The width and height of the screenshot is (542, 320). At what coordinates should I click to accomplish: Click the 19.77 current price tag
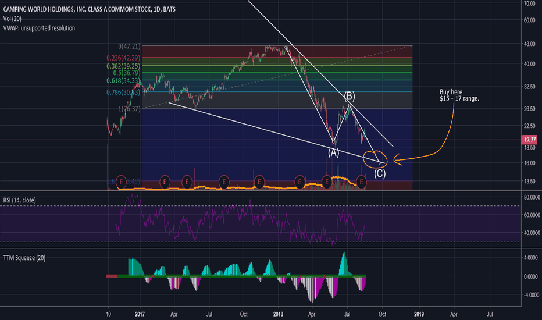pos(529,140)
